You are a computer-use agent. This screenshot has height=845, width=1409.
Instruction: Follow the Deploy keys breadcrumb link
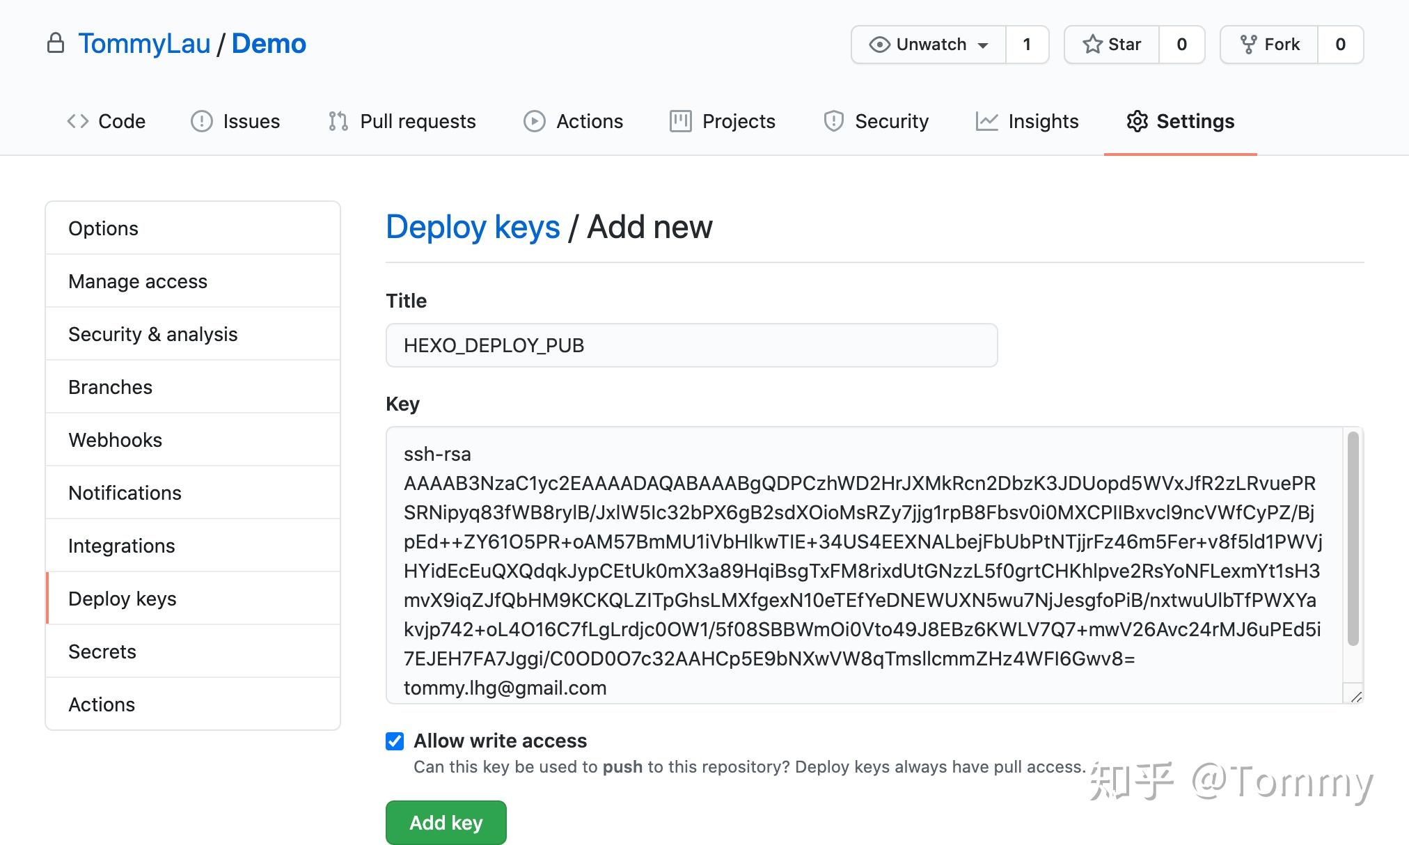click(x=473, y=226)
